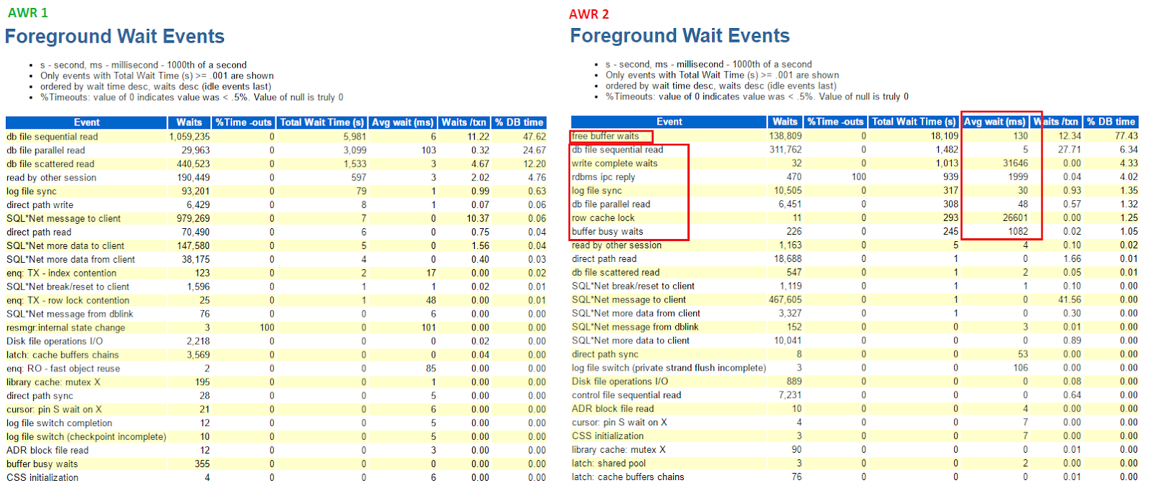1153x483 pixels.
Task: Click 'buffer busy waits' in AWR 1 table
Action: coord(42,464)
